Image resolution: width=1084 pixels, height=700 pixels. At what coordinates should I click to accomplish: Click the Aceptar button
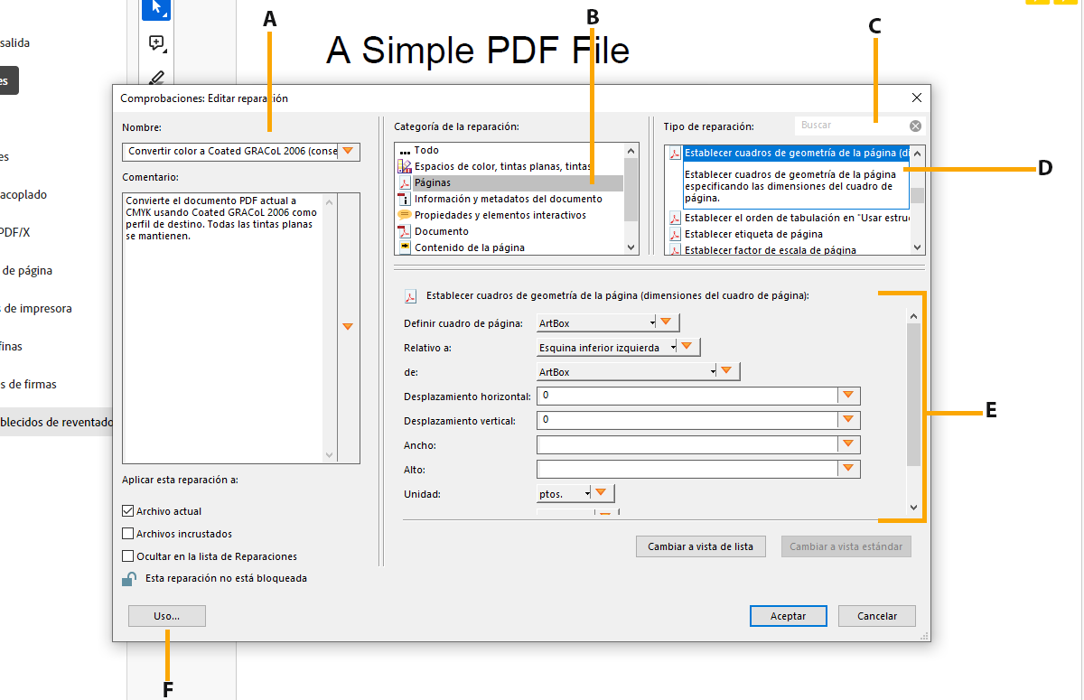[x=788, y=616]
